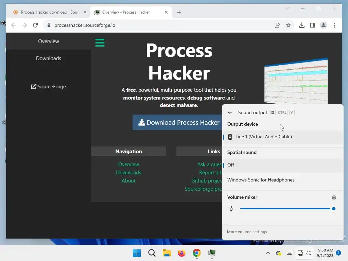Open Overview in the sidebar
This screenshot has height=261, width=348.
point(49,41)
